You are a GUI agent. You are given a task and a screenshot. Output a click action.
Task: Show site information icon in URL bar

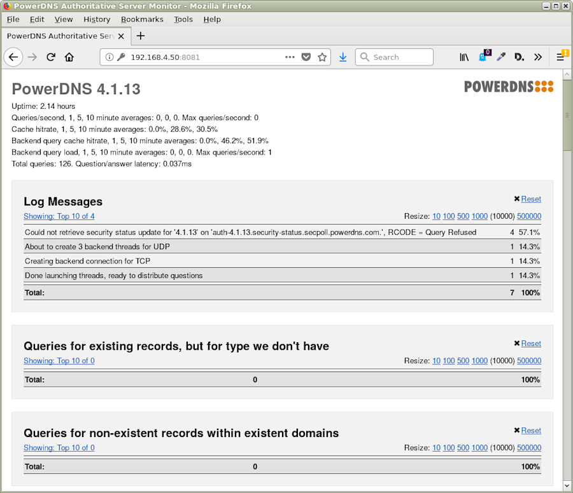[x=110, y=57]
